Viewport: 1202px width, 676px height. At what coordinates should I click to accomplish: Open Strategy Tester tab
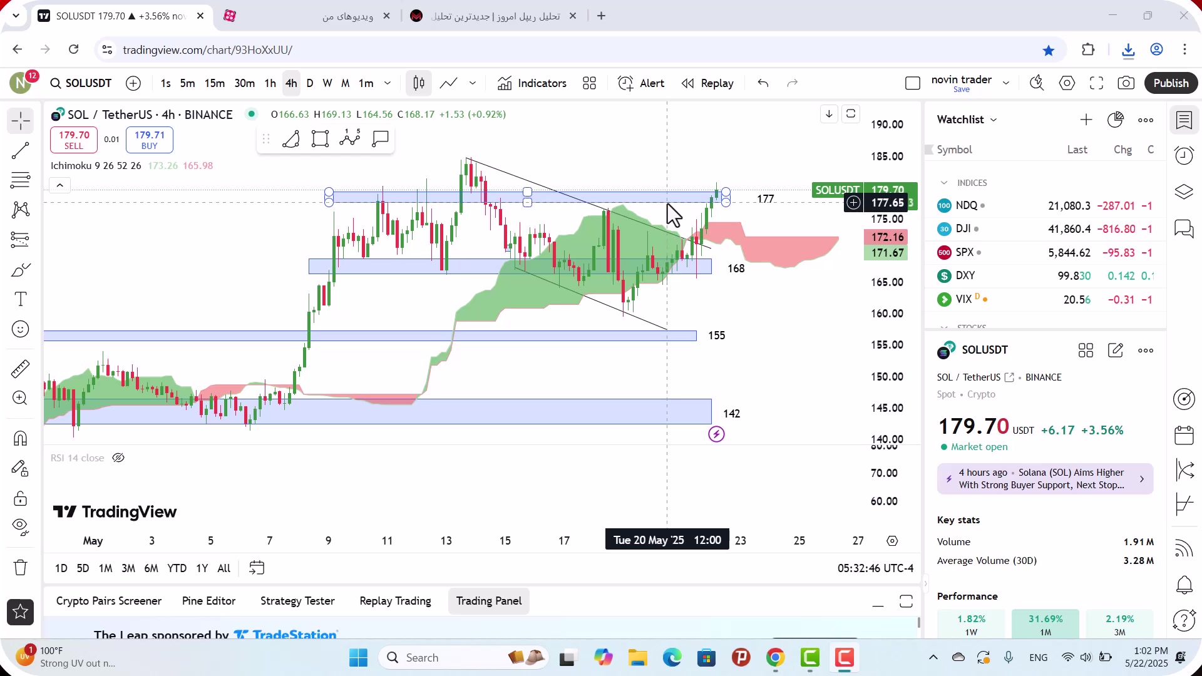(297, 601)
